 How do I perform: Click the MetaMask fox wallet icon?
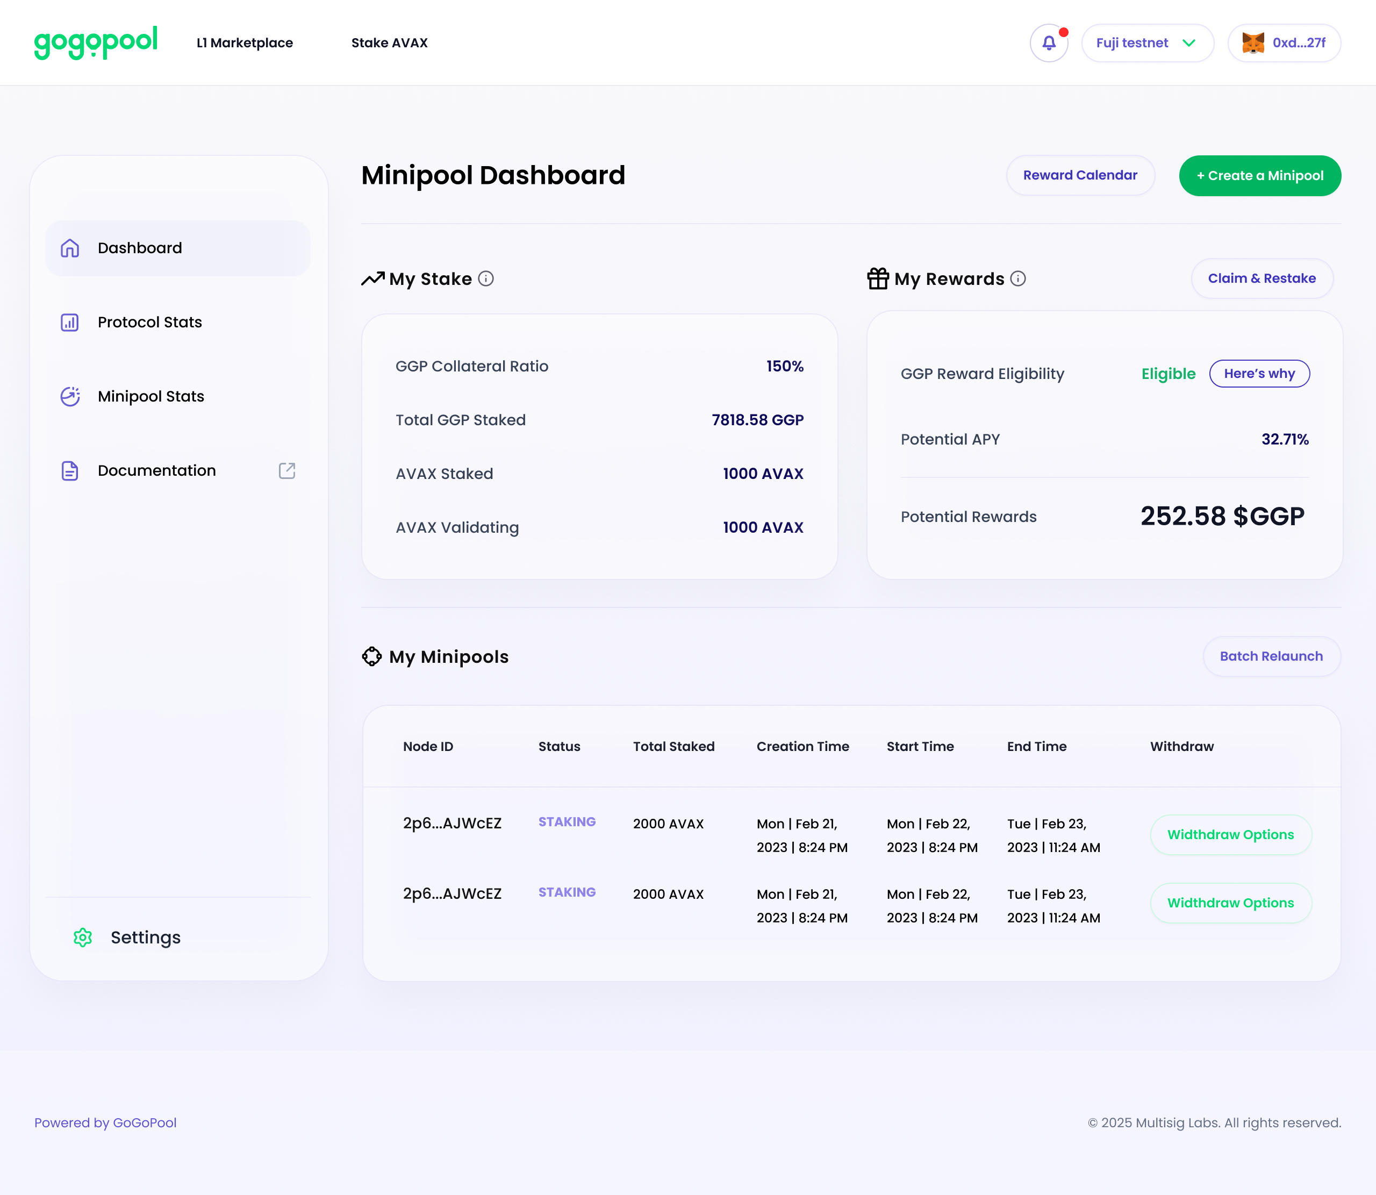point(1254,42)
